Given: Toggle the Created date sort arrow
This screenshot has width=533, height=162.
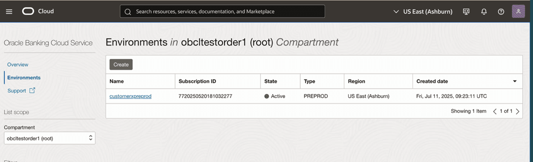Looking at the screenshot, I should (515, 81).
